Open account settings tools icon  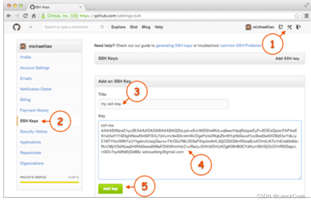[290, 27]
